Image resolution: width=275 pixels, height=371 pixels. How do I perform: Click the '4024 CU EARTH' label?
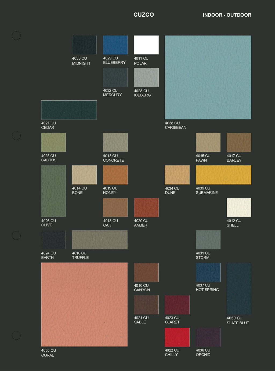pyautogui.click(x=49, y=255)
